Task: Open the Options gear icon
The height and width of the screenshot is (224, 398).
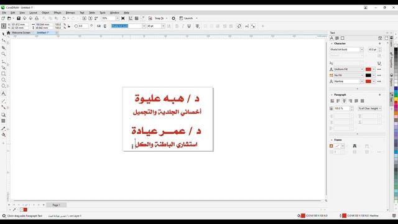Action: tap(174, 18)
